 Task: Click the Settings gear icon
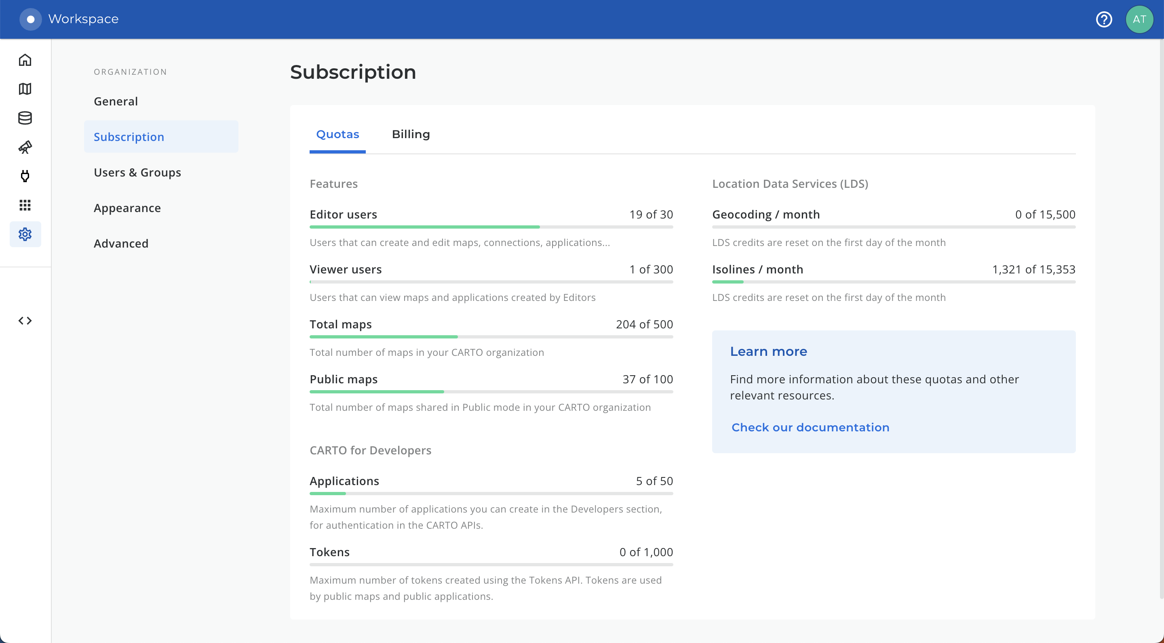(x=25, y=234)
